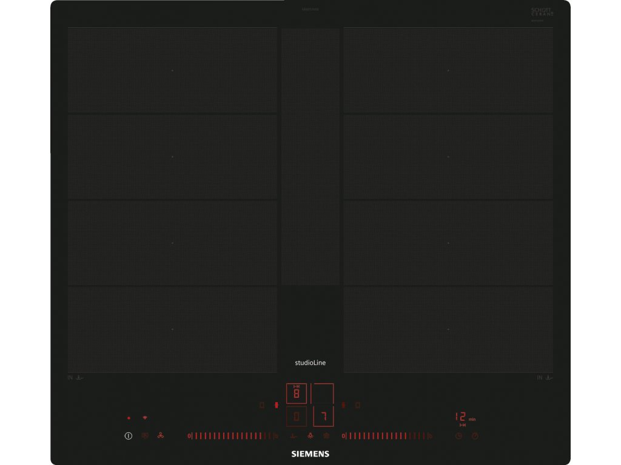Tap the b boost mark on left slider
621x465 pixels.
(x=276, y=436)
